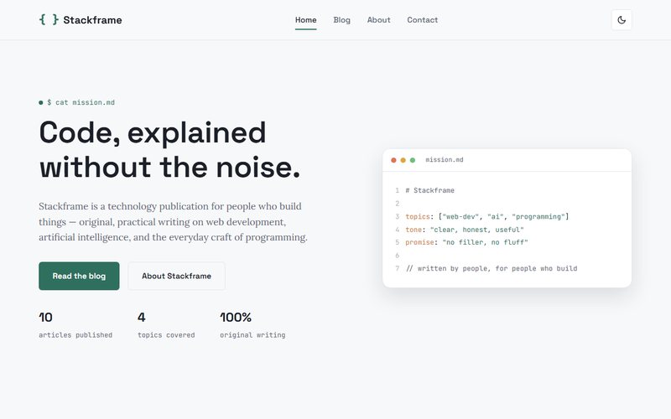This screenshot has width=671, height=419.
Task: Click the "articles published" label
Action: click(x=75, y=334)
